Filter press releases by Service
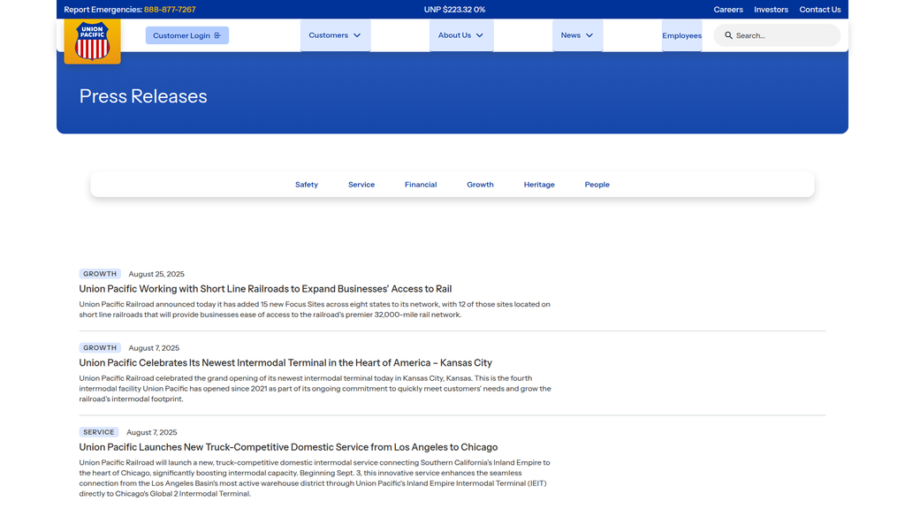 [x=361, y=185]
